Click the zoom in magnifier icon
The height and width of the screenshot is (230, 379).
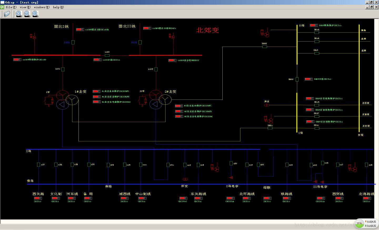19,14
